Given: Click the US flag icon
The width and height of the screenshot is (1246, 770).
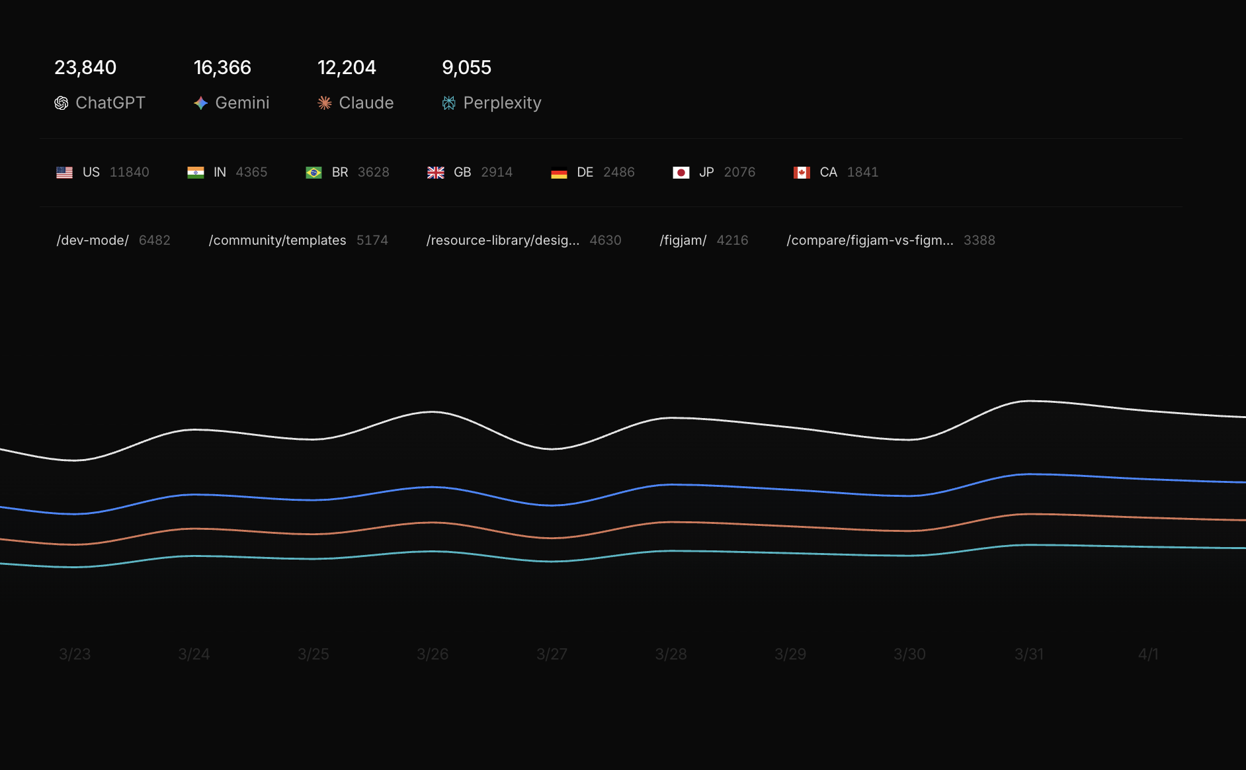Looking at the screenshot, I should pyautogui.click(x=64, y=173).
